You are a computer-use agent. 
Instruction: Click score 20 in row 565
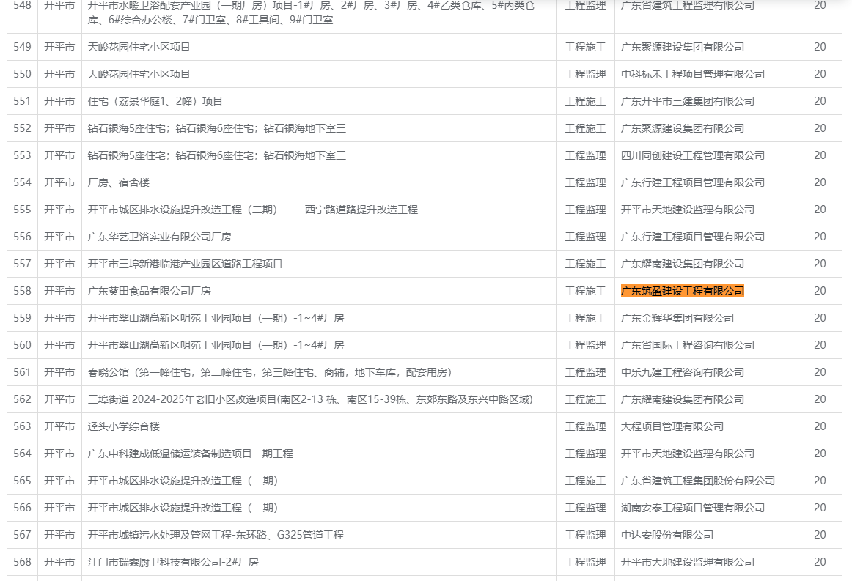pyautogui.click(x=820, y=481)
